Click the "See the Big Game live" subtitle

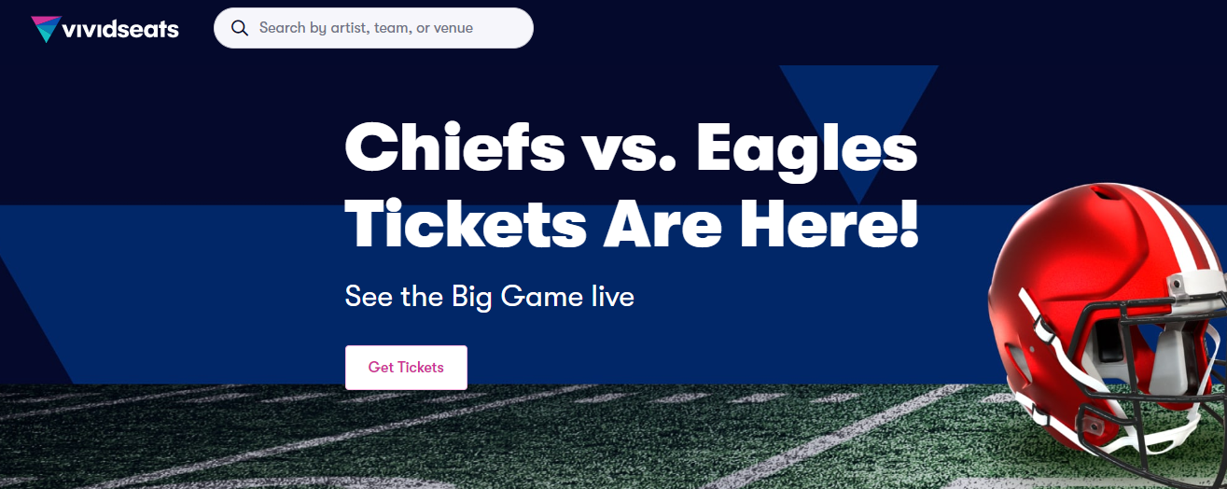(x=489, y=297)
